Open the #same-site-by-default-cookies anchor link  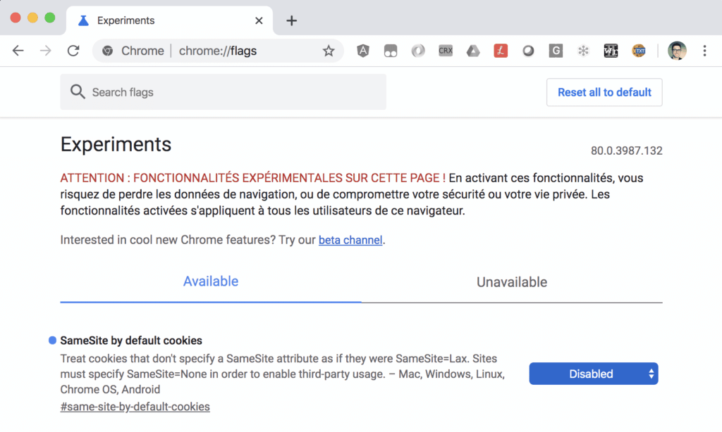(135, 407)
